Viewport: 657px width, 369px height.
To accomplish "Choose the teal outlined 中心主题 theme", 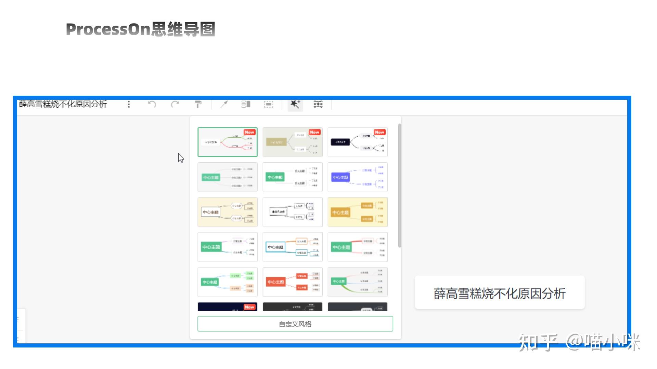I will 293,247.
